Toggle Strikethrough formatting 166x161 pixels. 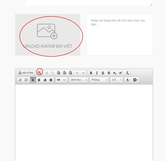tap(109, 73)
